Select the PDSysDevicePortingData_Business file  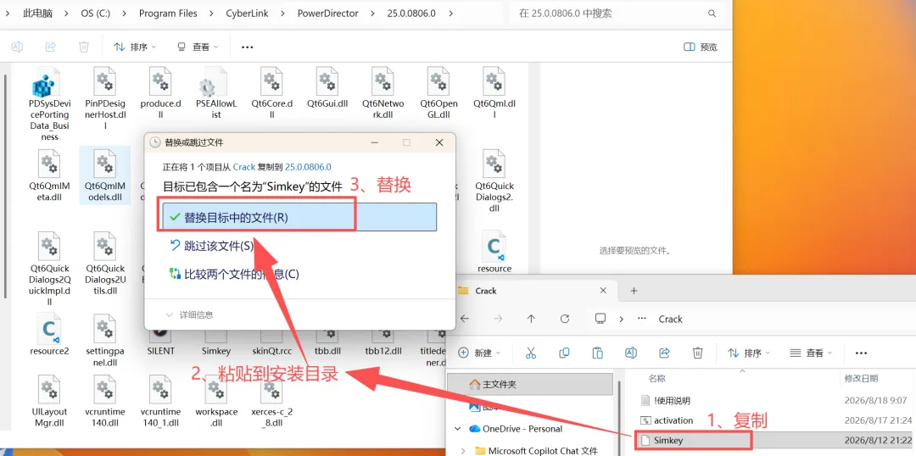(x=50, y=103)
